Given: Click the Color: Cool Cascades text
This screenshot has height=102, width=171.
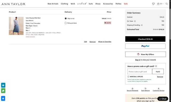Looking at the screenshot, I should tap(33, 23).
